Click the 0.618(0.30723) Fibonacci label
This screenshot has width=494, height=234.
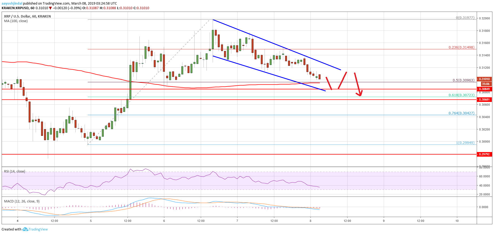point(462,95)
